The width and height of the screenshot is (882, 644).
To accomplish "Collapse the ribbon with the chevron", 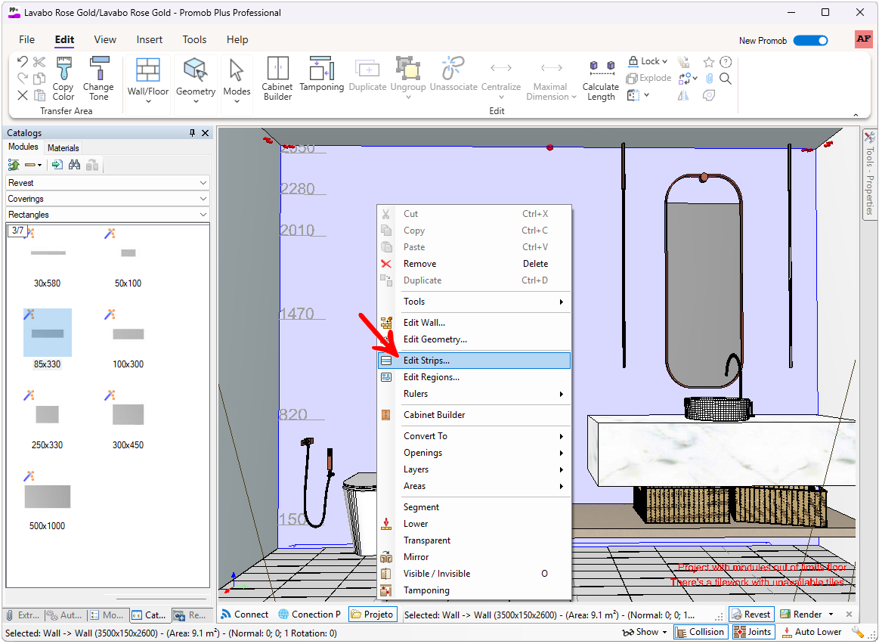I will tap(856, 115).
